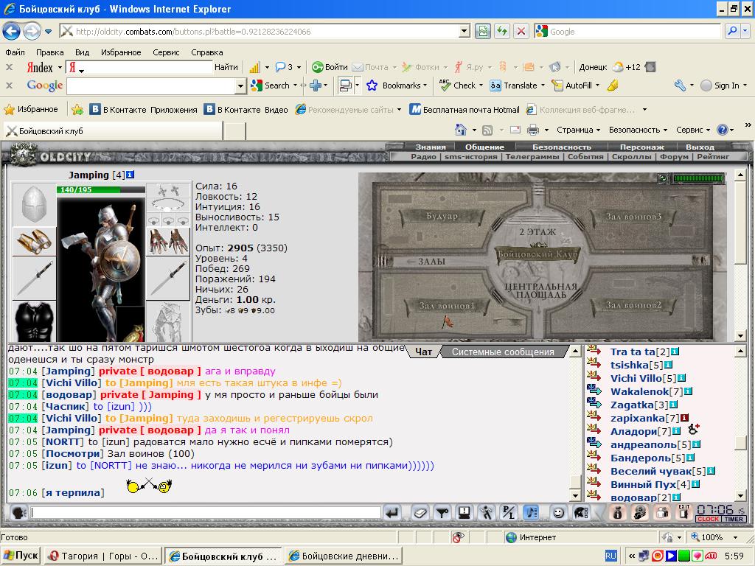
Task: Open the Файл menu
Action: point(15,52)
